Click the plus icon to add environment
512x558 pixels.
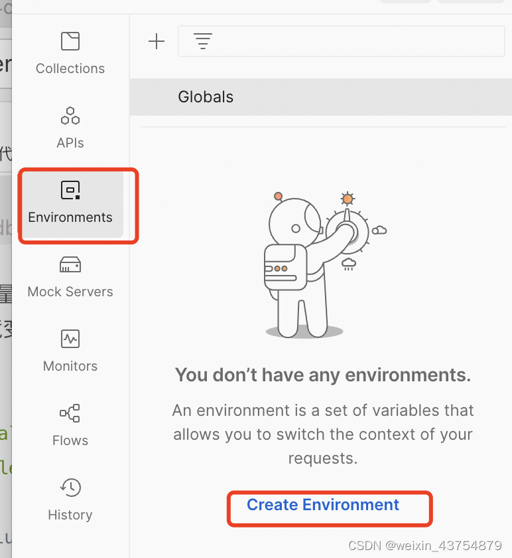pos(157,42)
